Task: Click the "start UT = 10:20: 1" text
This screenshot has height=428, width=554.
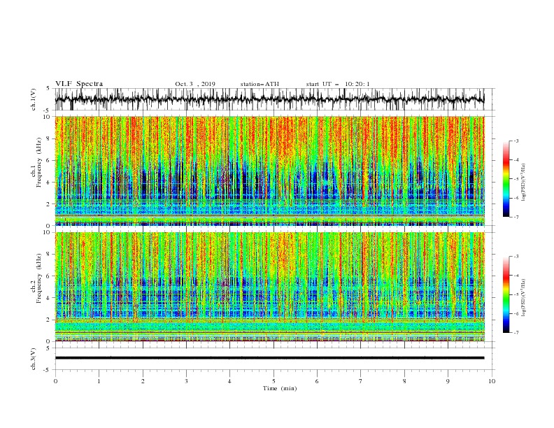Action: pyautogui.click(x=338, y=84)
